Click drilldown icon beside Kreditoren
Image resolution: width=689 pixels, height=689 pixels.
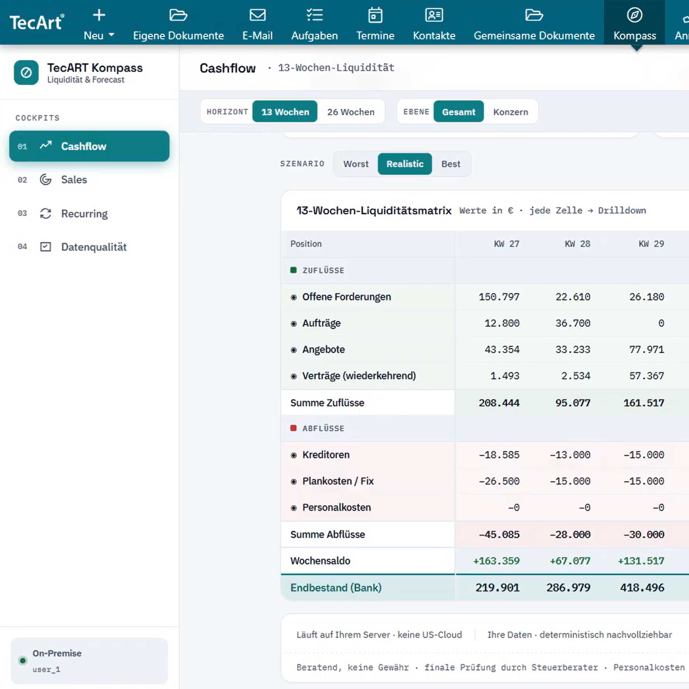pyautogui.click(x=294, y=455)
